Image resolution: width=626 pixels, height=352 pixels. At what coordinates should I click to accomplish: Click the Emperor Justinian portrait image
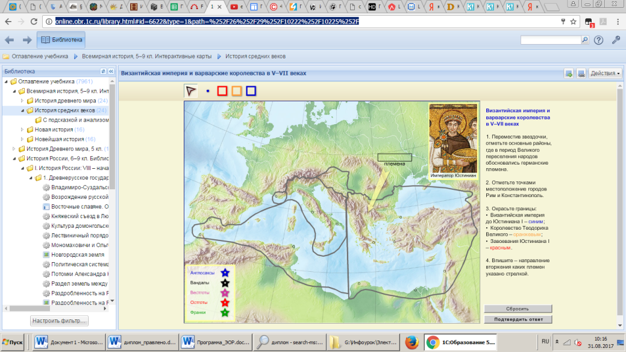pos(453,138)
